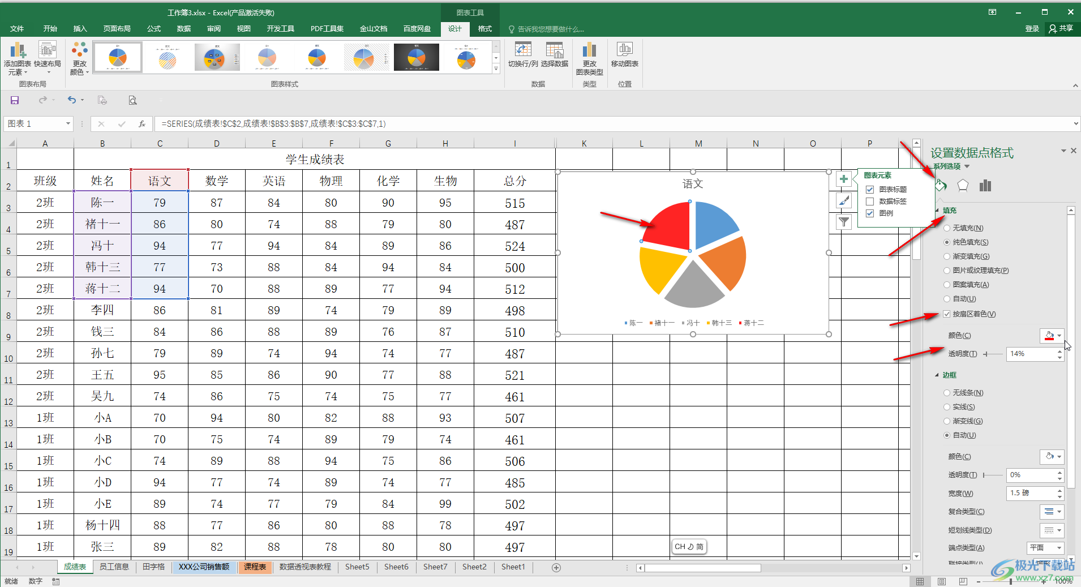Click the Tell me search box
The width and height of the screenshot is (1081, 587).
[551, 29]
